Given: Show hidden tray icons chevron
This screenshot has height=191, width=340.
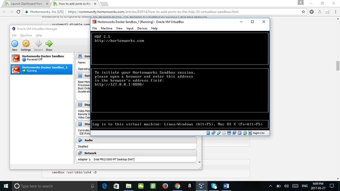Looking at the screenshot, I should pos(270,186).
